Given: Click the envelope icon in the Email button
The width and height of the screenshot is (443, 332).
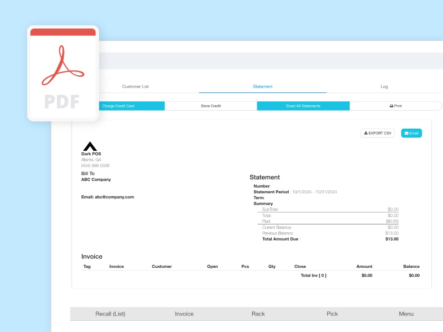Looking at the screenshot, I should [x=407, y=133].
